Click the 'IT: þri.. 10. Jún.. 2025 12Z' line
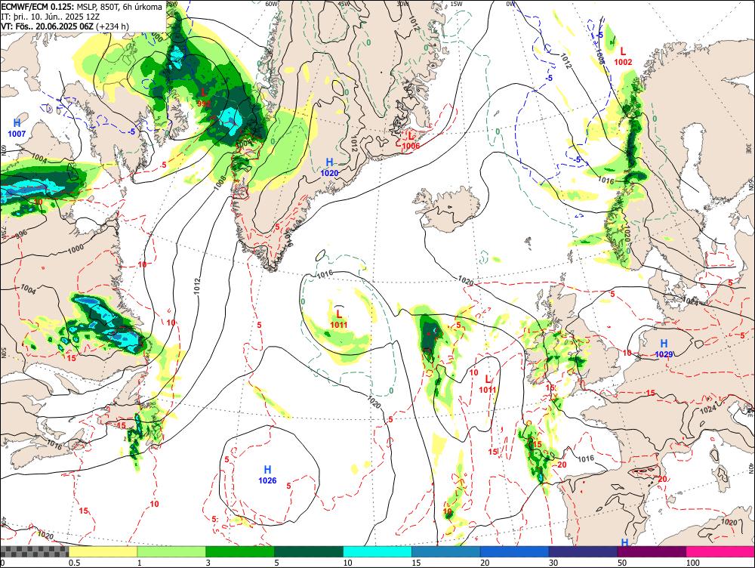Viewport: 755px width, 568px height. point(51,17)
